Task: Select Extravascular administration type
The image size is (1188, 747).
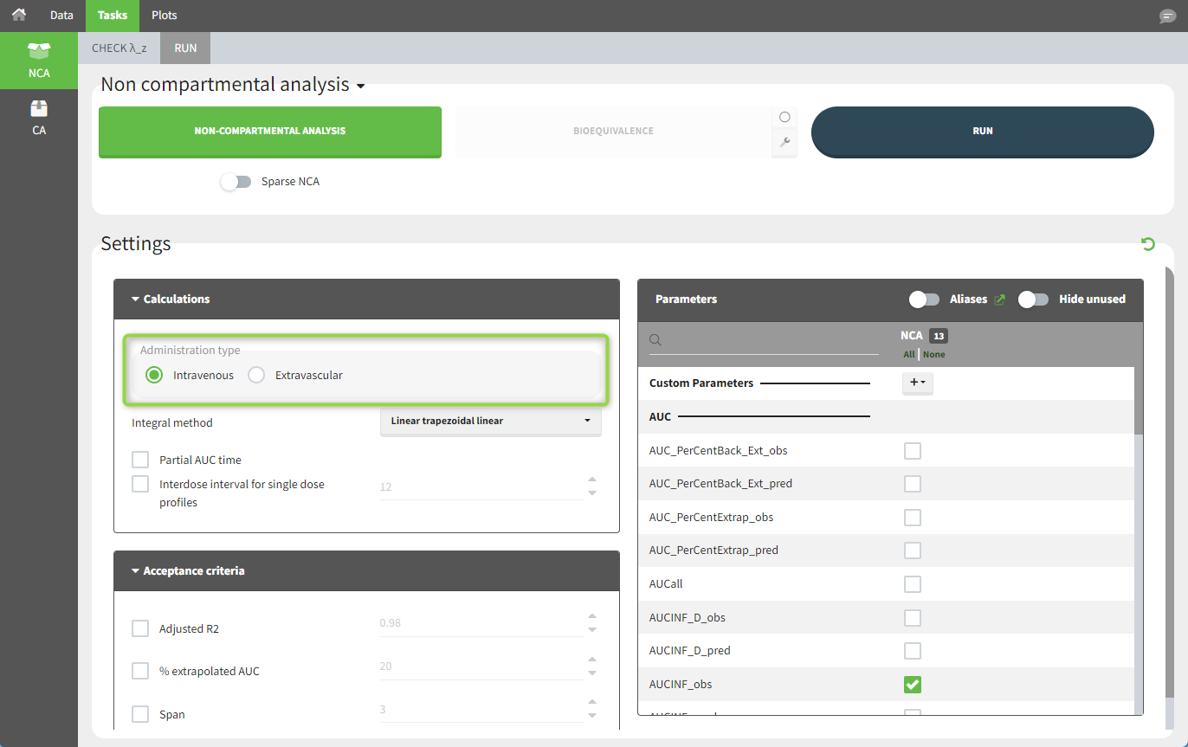Action: [256, 376]
